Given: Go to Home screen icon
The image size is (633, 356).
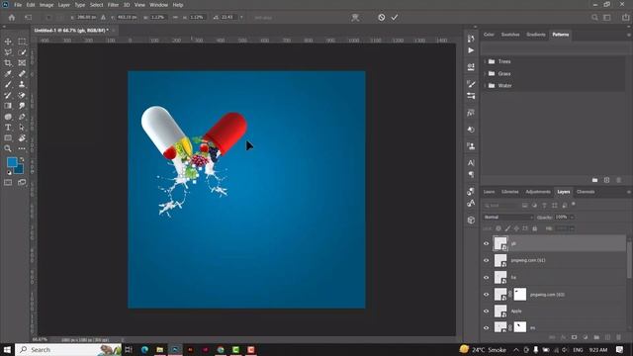Looking at the screenshot, I should point(12,18).
